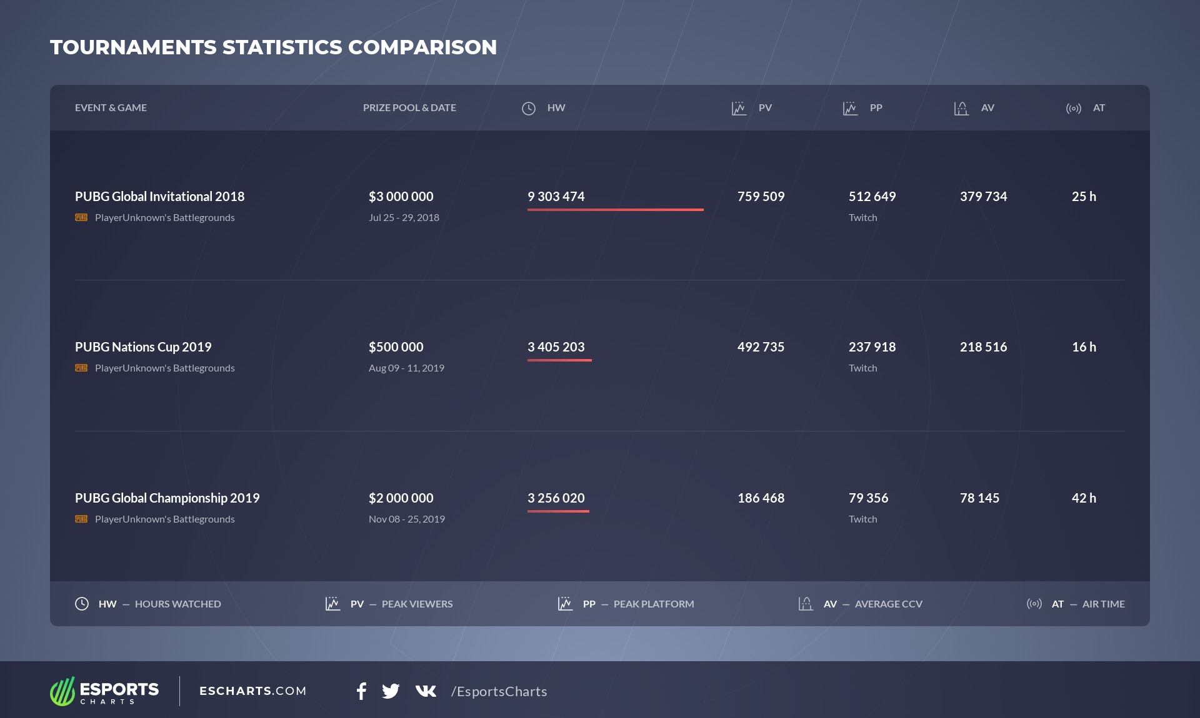The width and height of the screenshot is (1200, 718).
Task: Select PUBG Nations Cup 2019 event title
Action: coord(143,347)
